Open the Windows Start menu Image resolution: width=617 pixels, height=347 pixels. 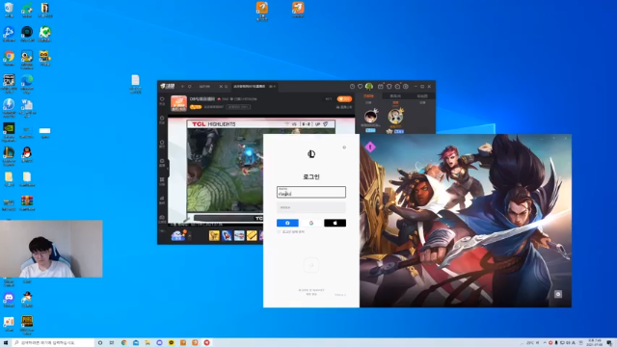(x=6, y=343)
